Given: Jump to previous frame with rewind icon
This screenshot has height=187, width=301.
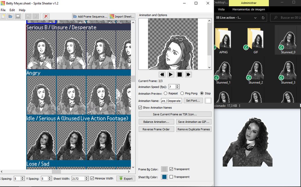Looking at the screenshot, I should tap(162, 74).
